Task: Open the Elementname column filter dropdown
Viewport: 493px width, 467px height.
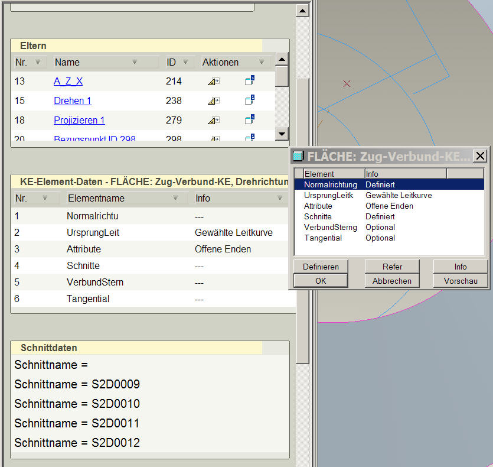Action: click(176, 198)
